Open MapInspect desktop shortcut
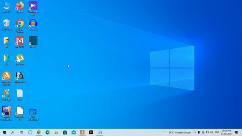This screenshot has width=242, height=136. pos(20,77)
